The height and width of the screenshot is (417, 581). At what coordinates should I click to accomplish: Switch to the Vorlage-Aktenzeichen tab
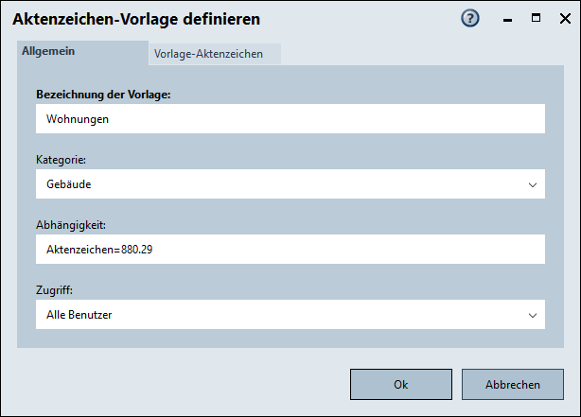[x=208, y=55]
